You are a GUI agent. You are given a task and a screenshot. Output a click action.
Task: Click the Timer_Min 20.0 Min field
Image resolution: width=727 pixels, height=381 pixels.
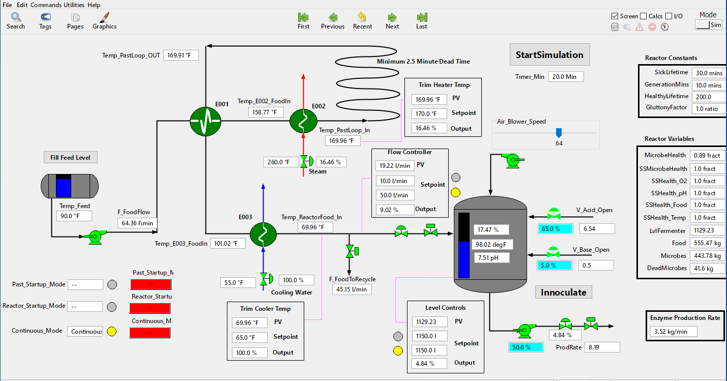point(566,77)
